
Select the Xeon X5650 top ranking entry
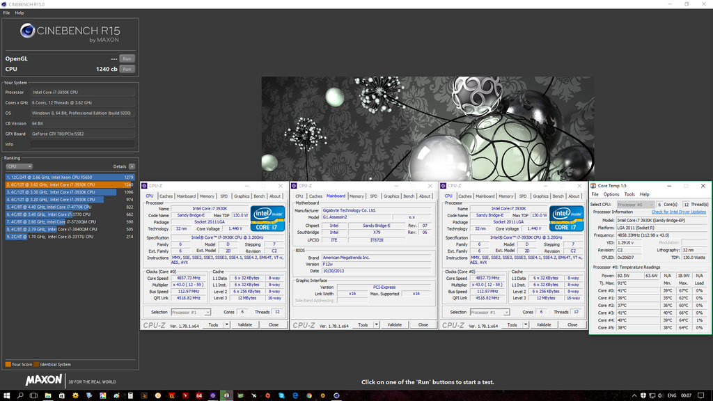click(70, 177)
